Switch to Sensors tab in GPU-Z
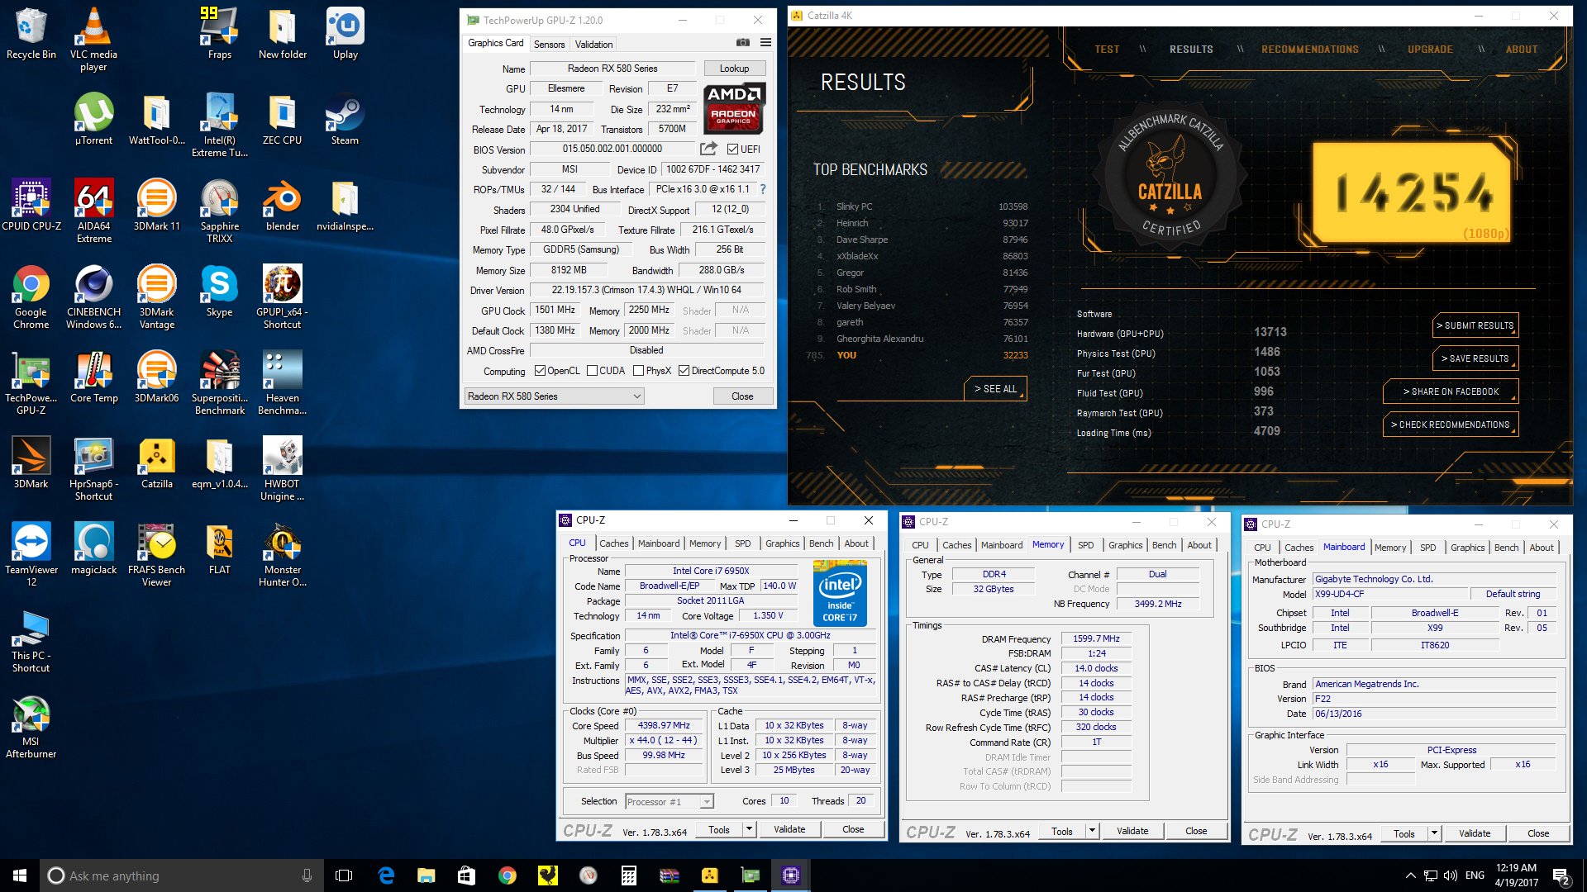The height and width of the screenshot is (892, 1587). [549, 45]
